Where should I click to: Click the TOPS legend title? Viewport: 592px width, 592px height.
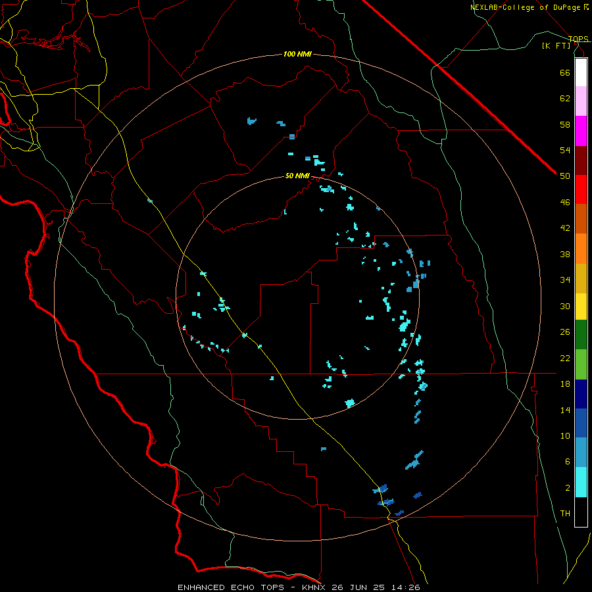click(x=578, y=39)
